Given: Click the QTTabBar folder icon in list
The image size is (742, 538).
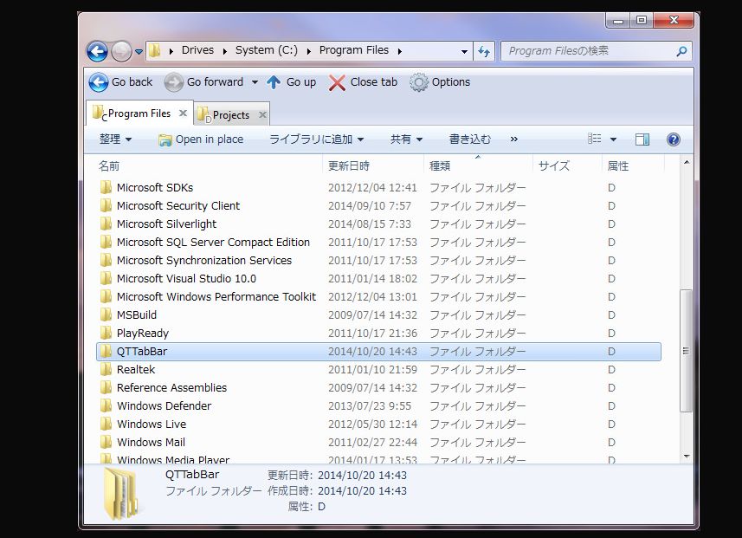Looking at the screenshot, I should 106,352.
